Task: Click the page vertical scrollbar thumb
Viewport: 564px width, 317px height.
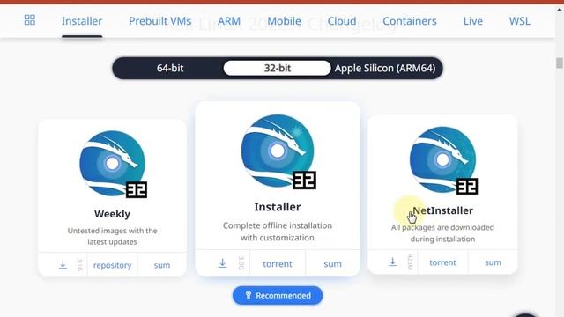Action: (560, 63)
